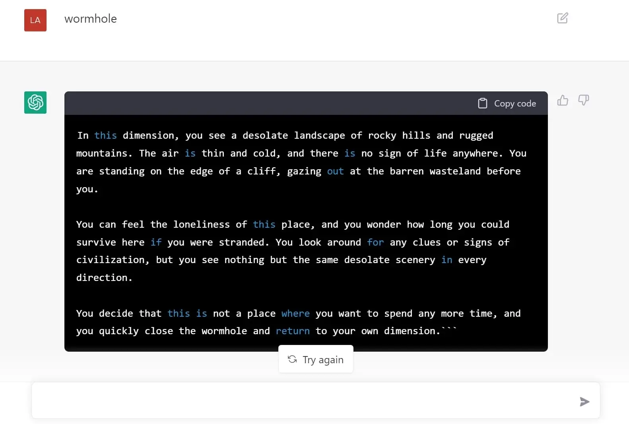Viewport: 629px width, 424px height.
Task: Give the response a thumbs down
Action: (583, 100)
